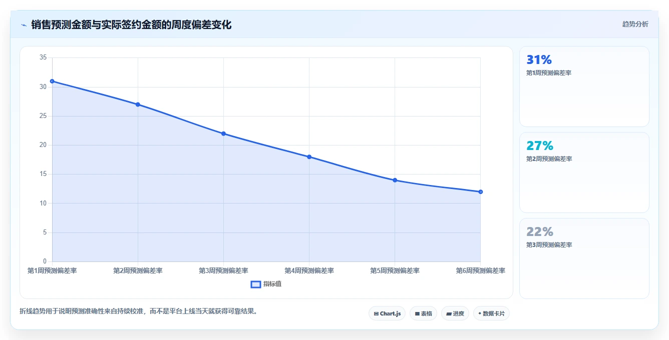This screenshot has height=340, width=669.
Task: Toggle the 指标值 legend item
Action: point(266,284)
